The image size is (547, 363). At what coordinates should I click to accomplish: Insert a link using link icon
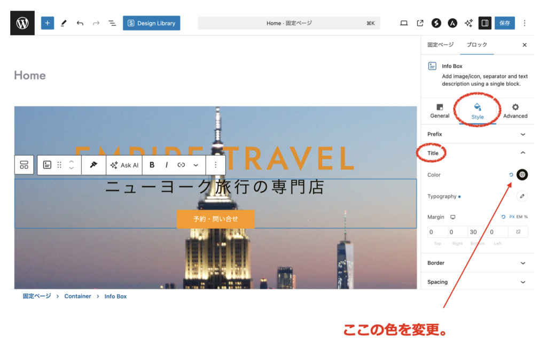[x=181, y=165]
